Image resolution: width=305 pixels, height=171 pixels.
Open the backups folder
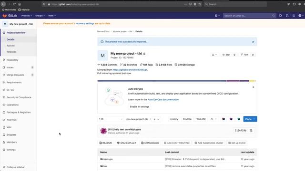click(x=108, y=159)
